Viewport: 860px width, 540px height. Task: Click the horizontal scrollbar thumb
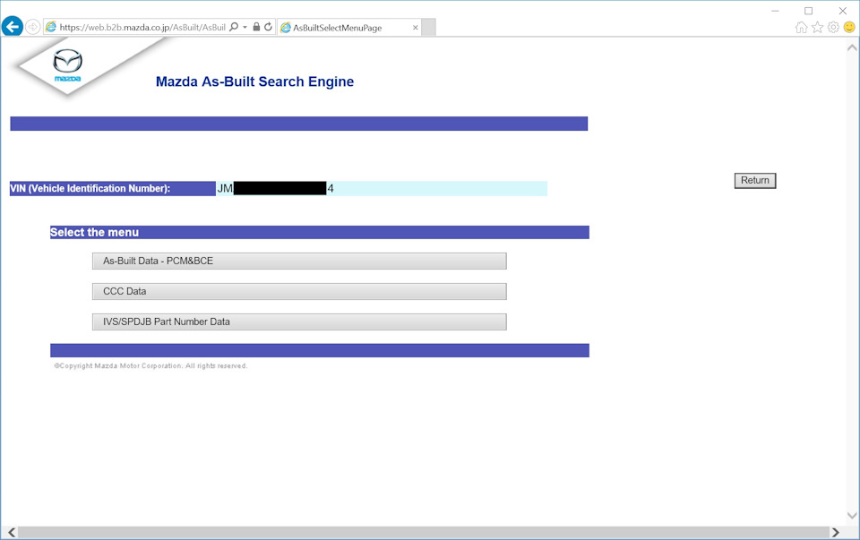click(x=424, y=532)
